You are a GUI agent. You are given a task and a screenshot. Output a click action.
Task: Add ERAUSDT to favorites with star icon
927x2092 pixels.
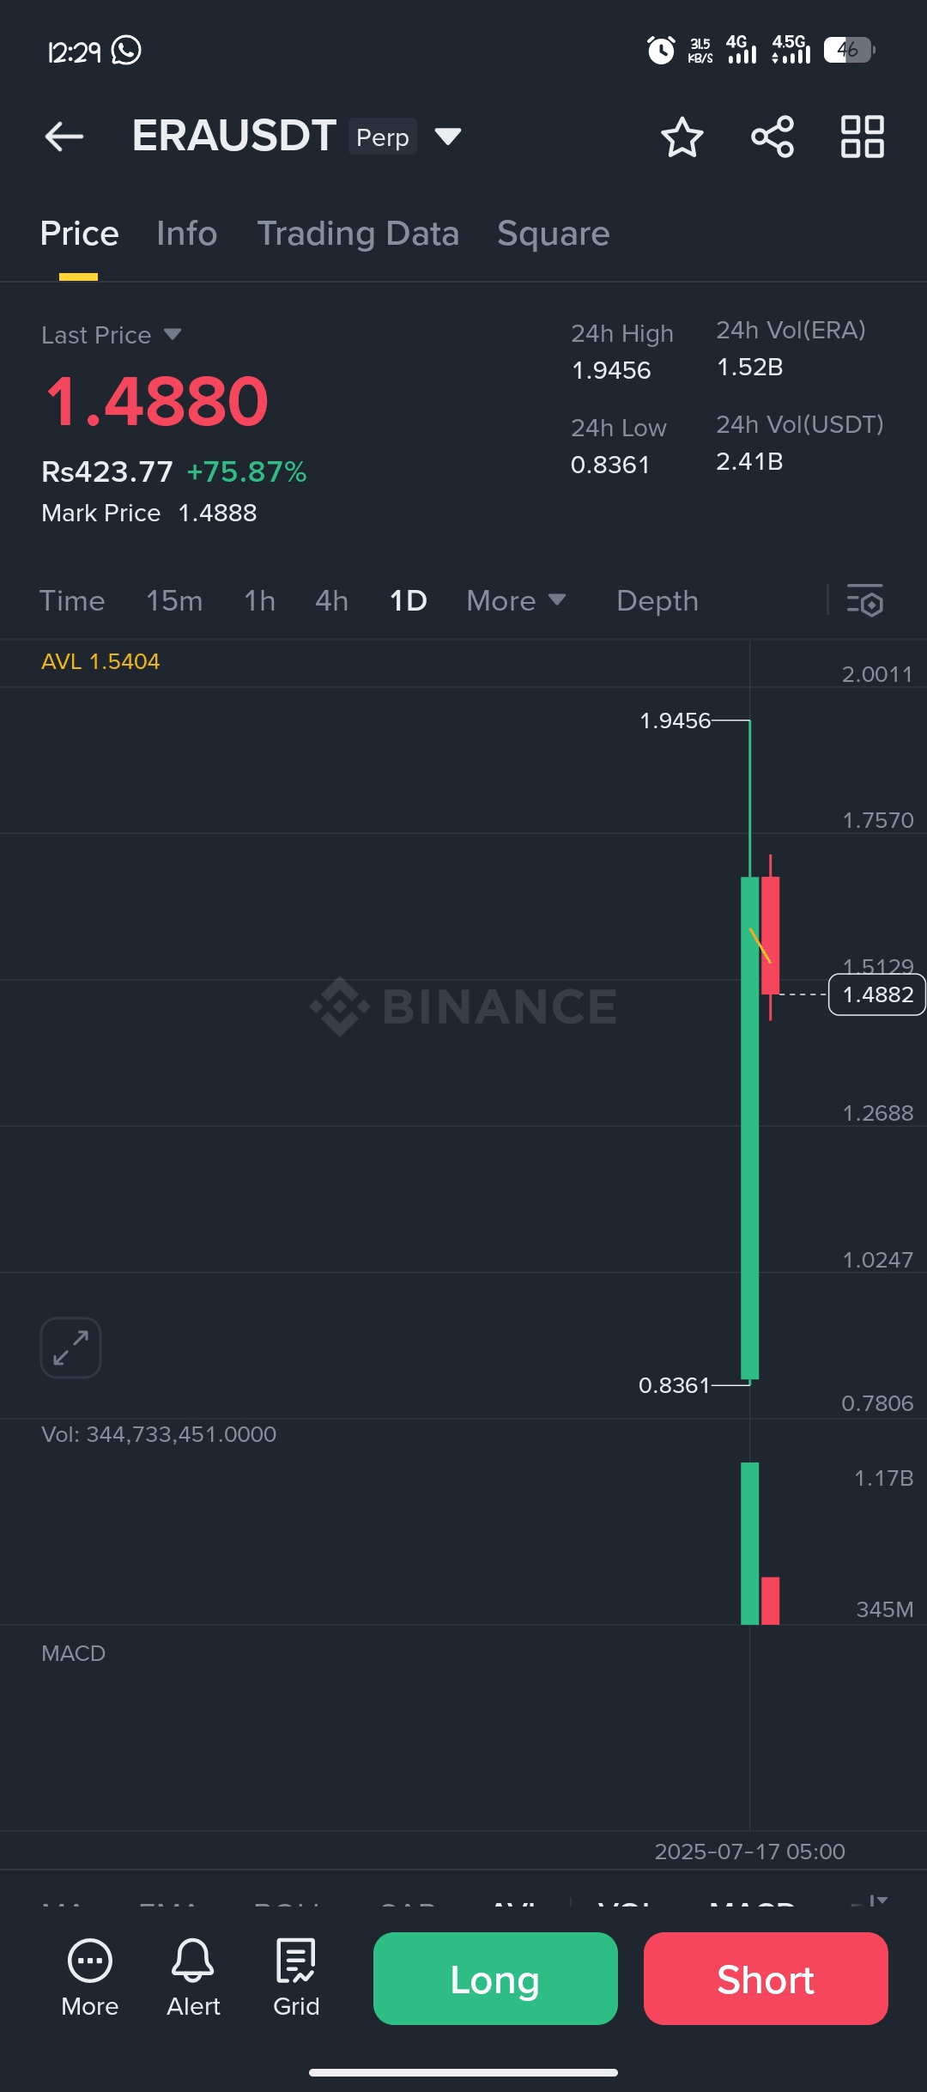coord(682,137)
